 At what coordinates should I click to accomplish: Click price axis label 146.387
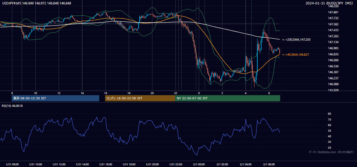click(x=333, y=72)
